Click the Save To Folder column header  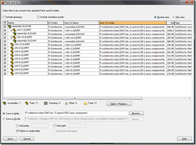pos(133,23)
